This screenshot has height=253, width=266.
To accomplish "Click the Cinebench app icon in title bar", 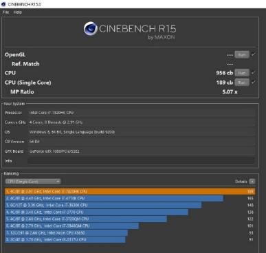I will (x=3, y=4).
